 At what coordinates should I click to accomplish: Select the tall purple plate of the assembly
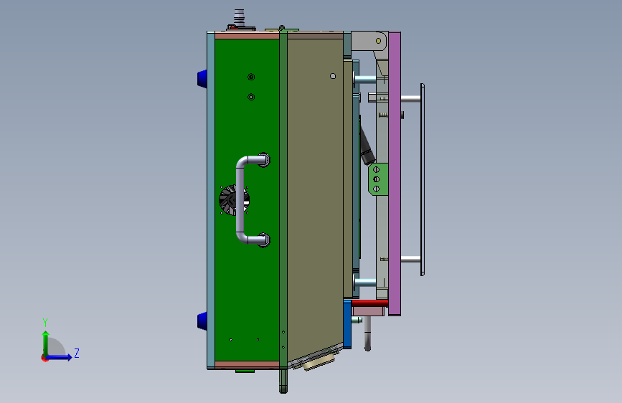click(395, 174)
